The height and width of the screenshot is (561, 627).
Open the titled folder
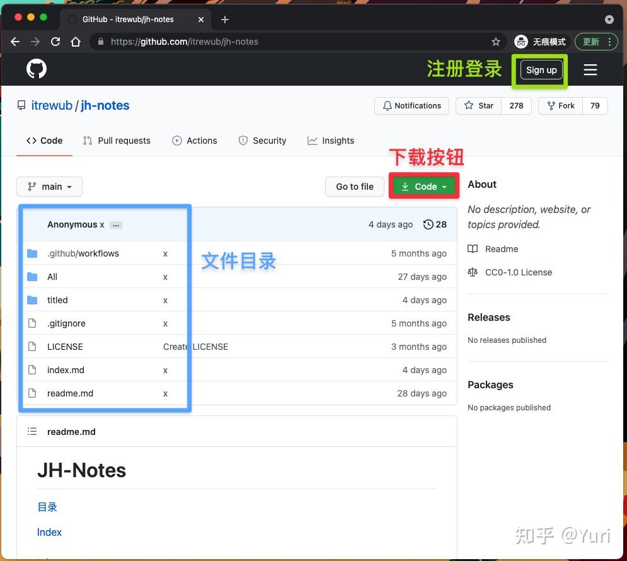[x=57, y=300]
